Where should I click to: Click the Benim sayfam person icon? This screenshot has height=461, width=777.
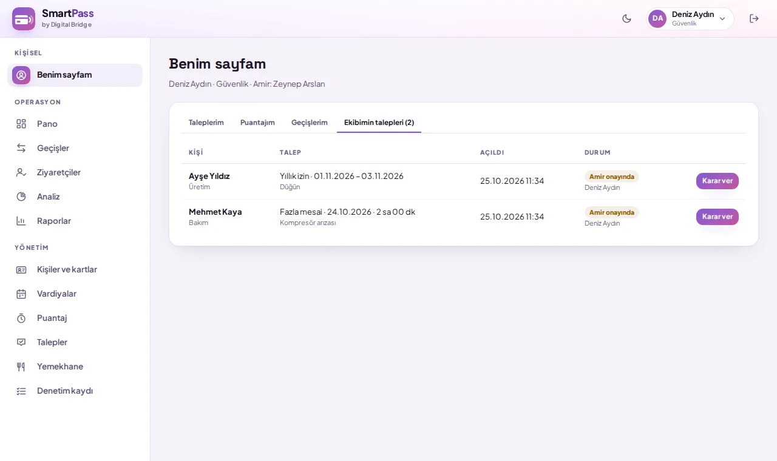(x=21, y=75)
